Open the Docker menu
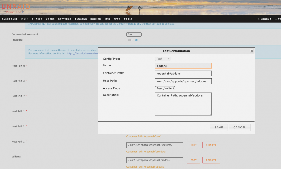Screen dimensions: 281x169 click(96, 19)
